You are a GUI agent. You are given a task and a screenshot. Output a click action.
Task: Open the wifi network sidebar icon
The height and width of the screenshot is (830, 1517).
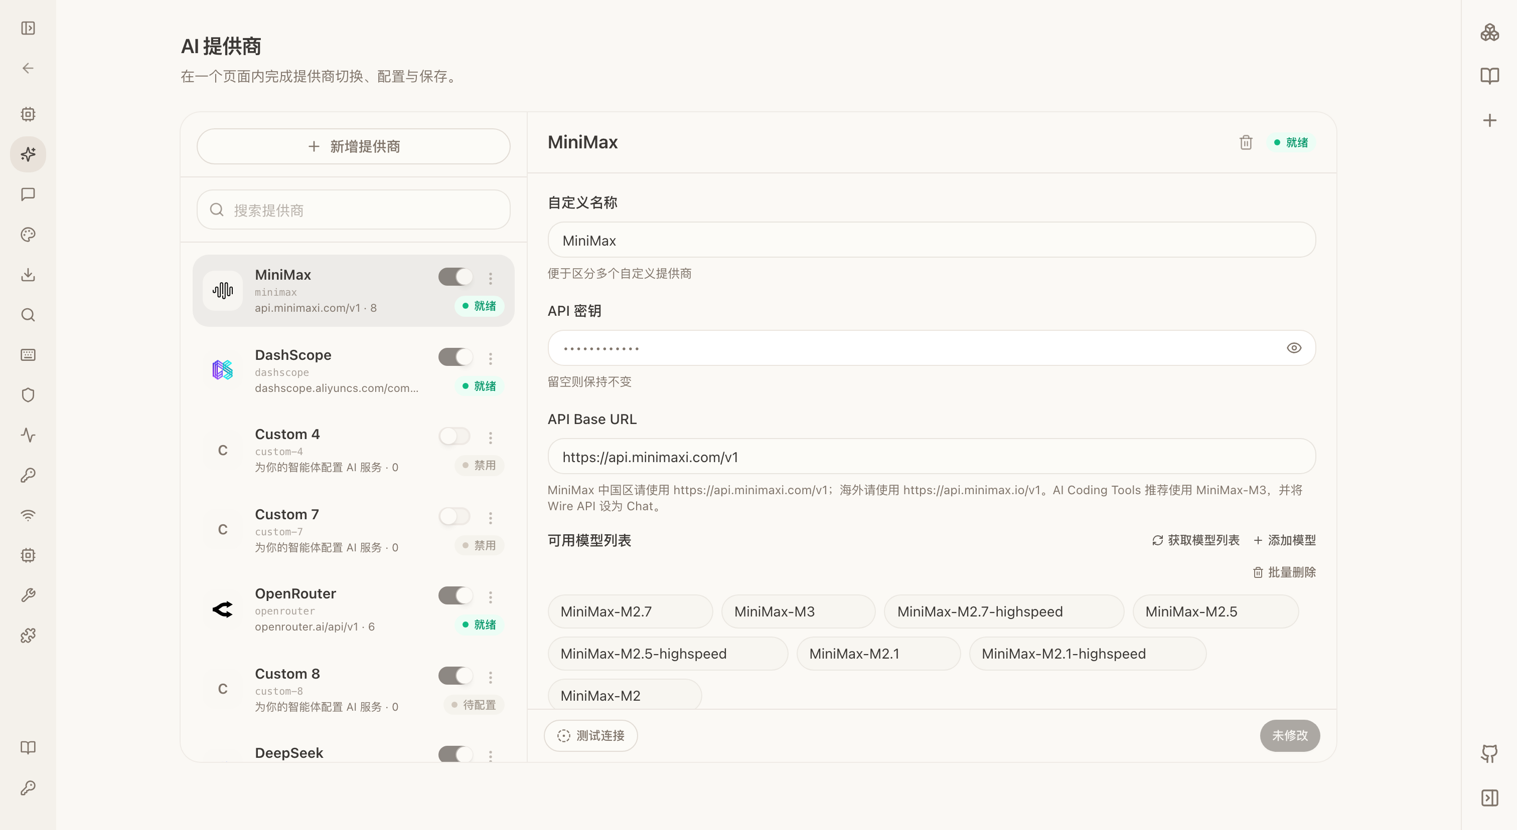[28, 515]
